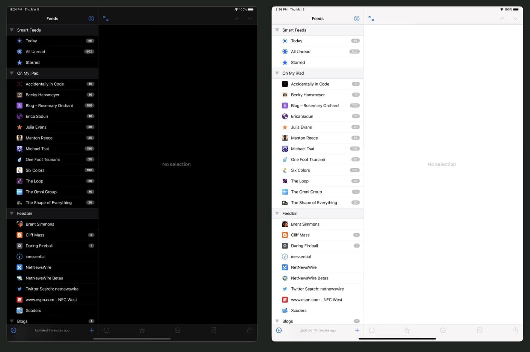Open Accidentally in Code in dark window
The height and width of the screenshot is (352, 530).
point(53,84)
